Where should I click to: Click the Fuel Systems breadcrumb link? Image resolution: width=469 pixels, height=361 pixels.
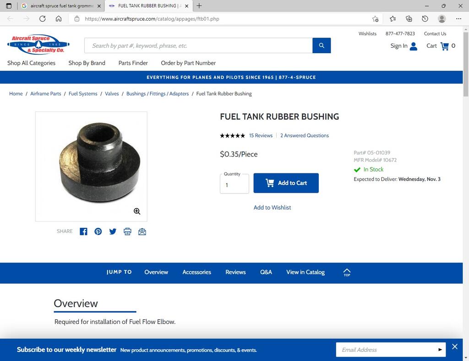pyautogui.click(x=83, y=94)
